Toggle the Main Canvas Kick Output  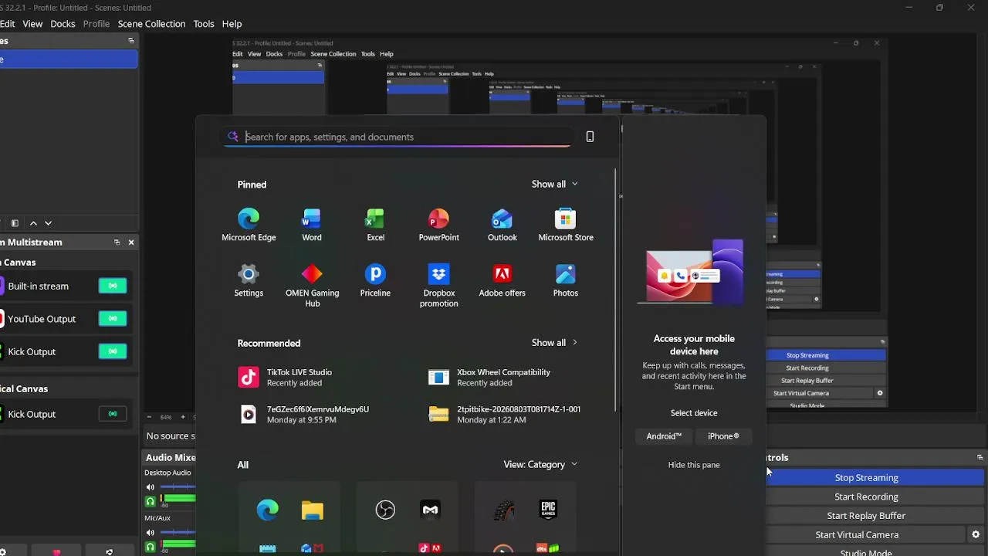pos(113,351)
